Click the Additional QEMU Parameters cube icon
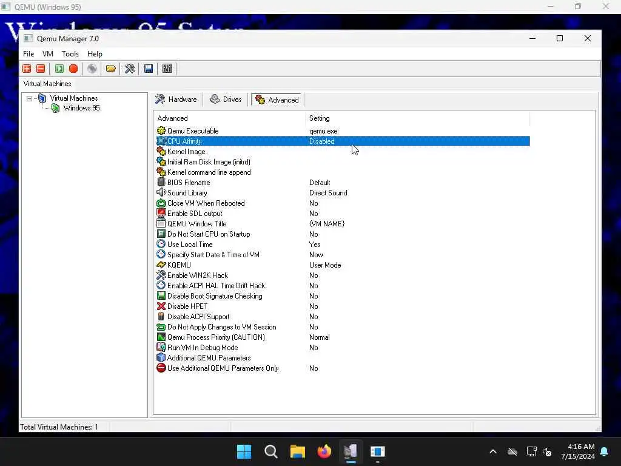The image size is (621, 466). pos(161,357)
